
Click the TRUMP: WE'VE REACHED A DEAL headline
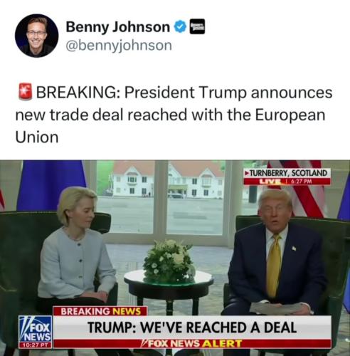(x=192, y=328)
